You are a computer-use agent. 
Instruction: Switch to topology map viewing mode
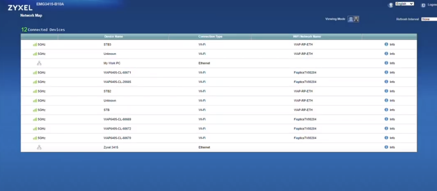point(356,19)
